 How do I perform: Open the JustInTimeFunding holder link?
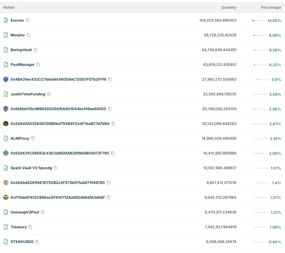tap(28, 94)
